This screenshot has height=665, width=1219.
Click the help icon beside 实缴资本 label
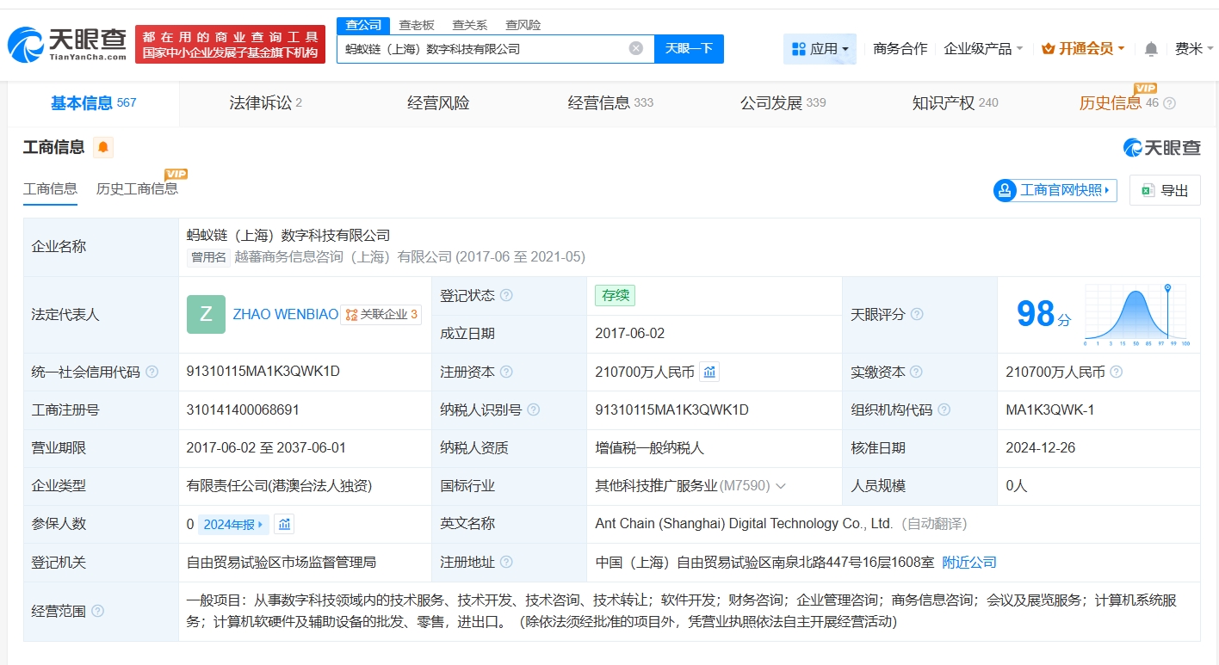pyautogui.click(x=917, y=372)
